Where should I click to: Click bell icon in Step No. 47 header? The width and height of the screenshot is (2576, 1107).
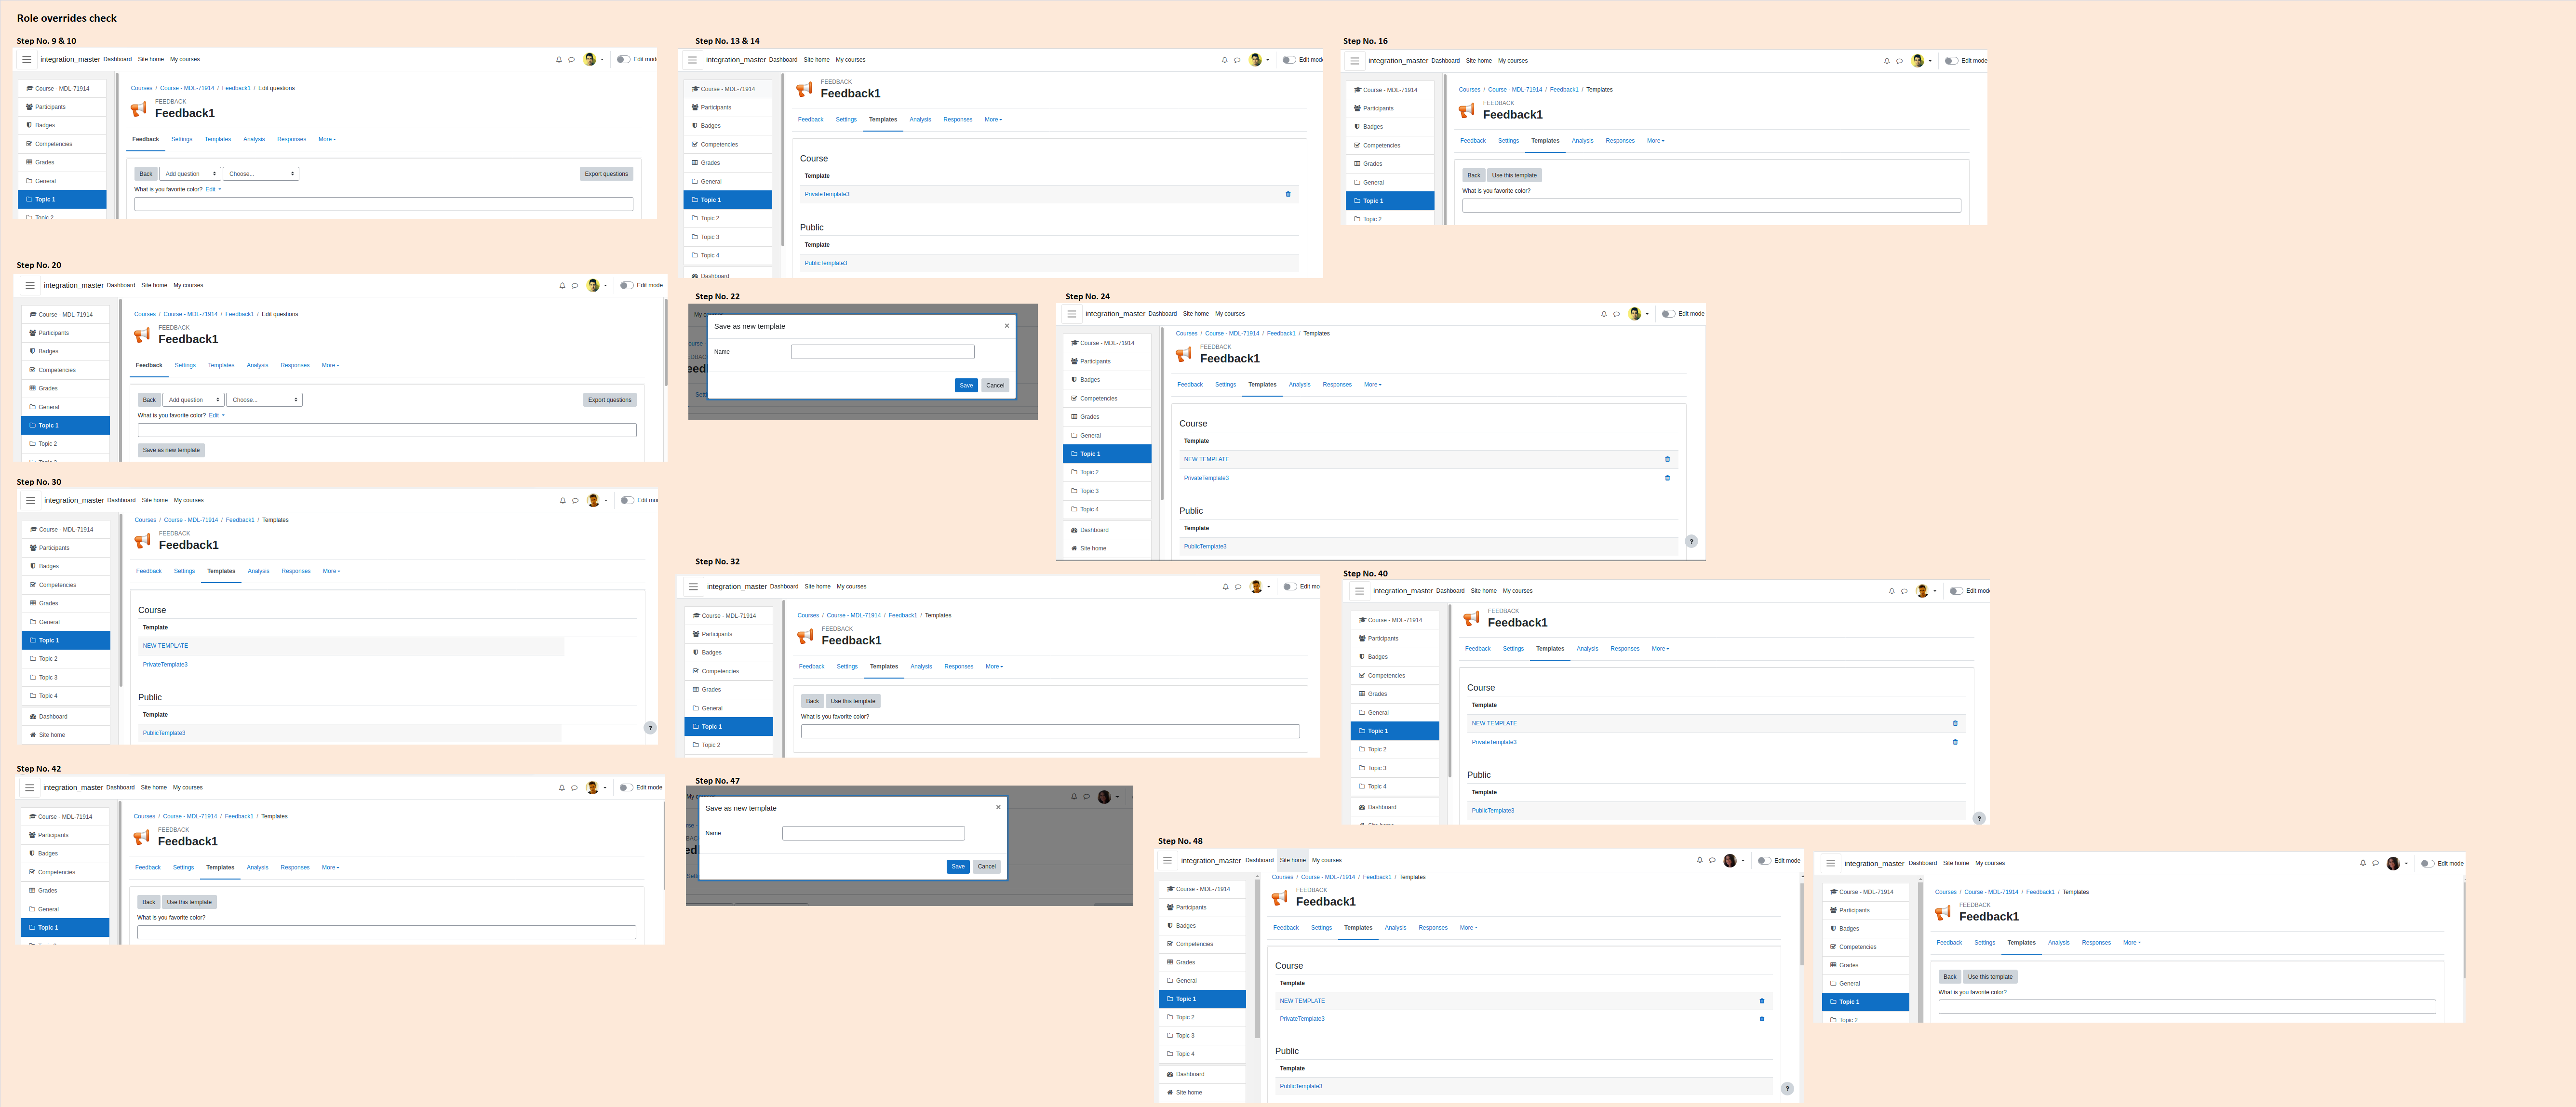1074,797
